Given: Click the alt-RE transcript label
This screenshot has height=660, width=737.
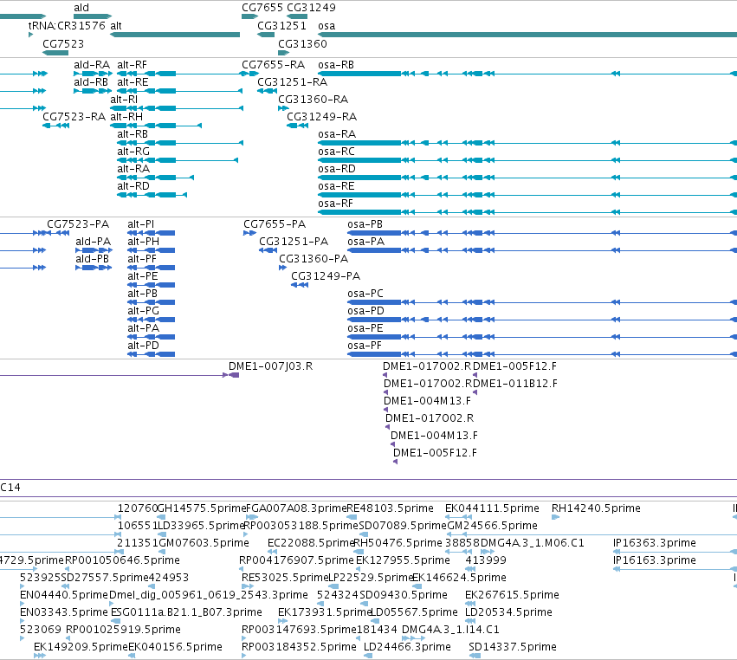Looking at the screenshot, I should (133, 82).
